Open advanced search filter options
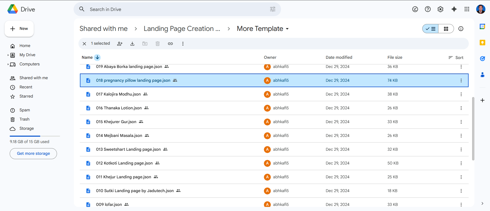 pos(273,9)
